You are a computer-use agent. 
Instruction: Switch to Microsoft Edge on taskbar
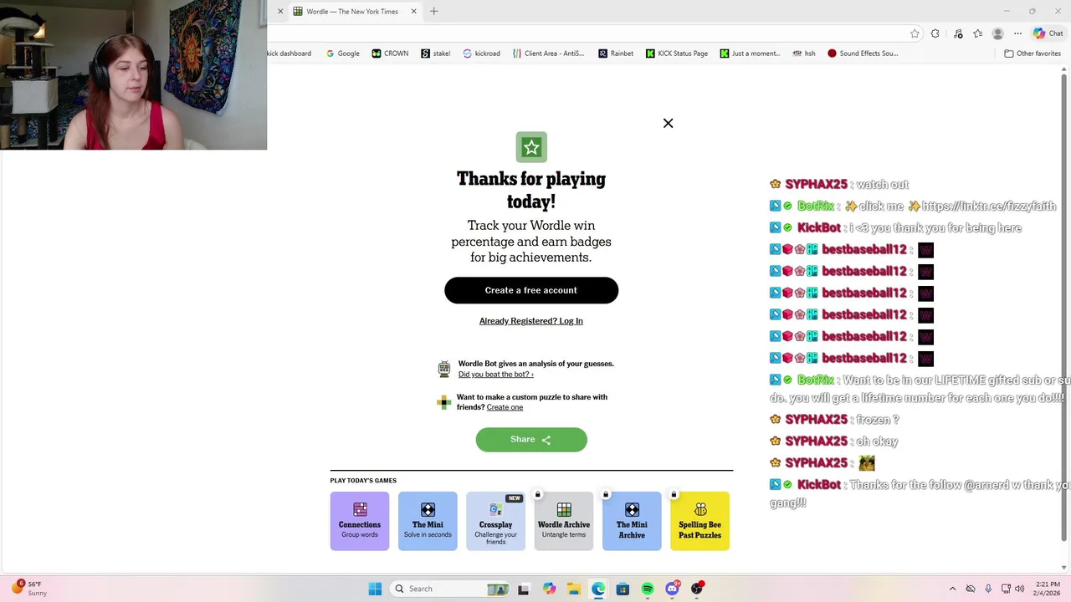click(598, 589)
